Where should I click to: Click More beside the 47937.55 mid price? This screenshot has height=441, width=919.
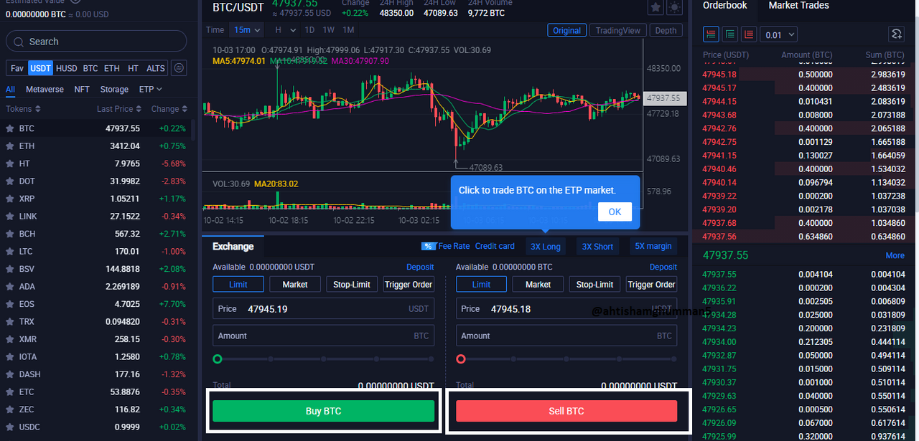[895, 255]
